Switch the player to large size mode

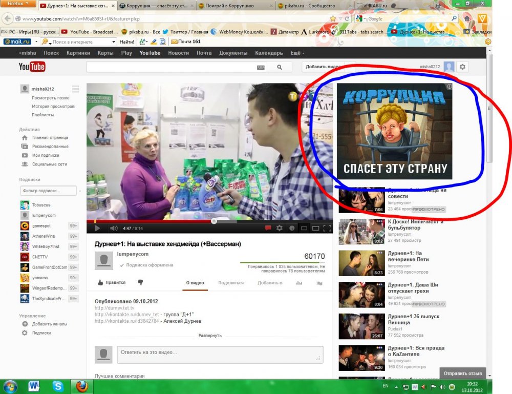[315, 228]
